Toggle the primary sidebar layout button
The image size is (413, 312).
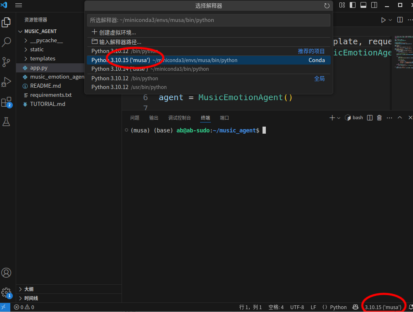(353, 5)
